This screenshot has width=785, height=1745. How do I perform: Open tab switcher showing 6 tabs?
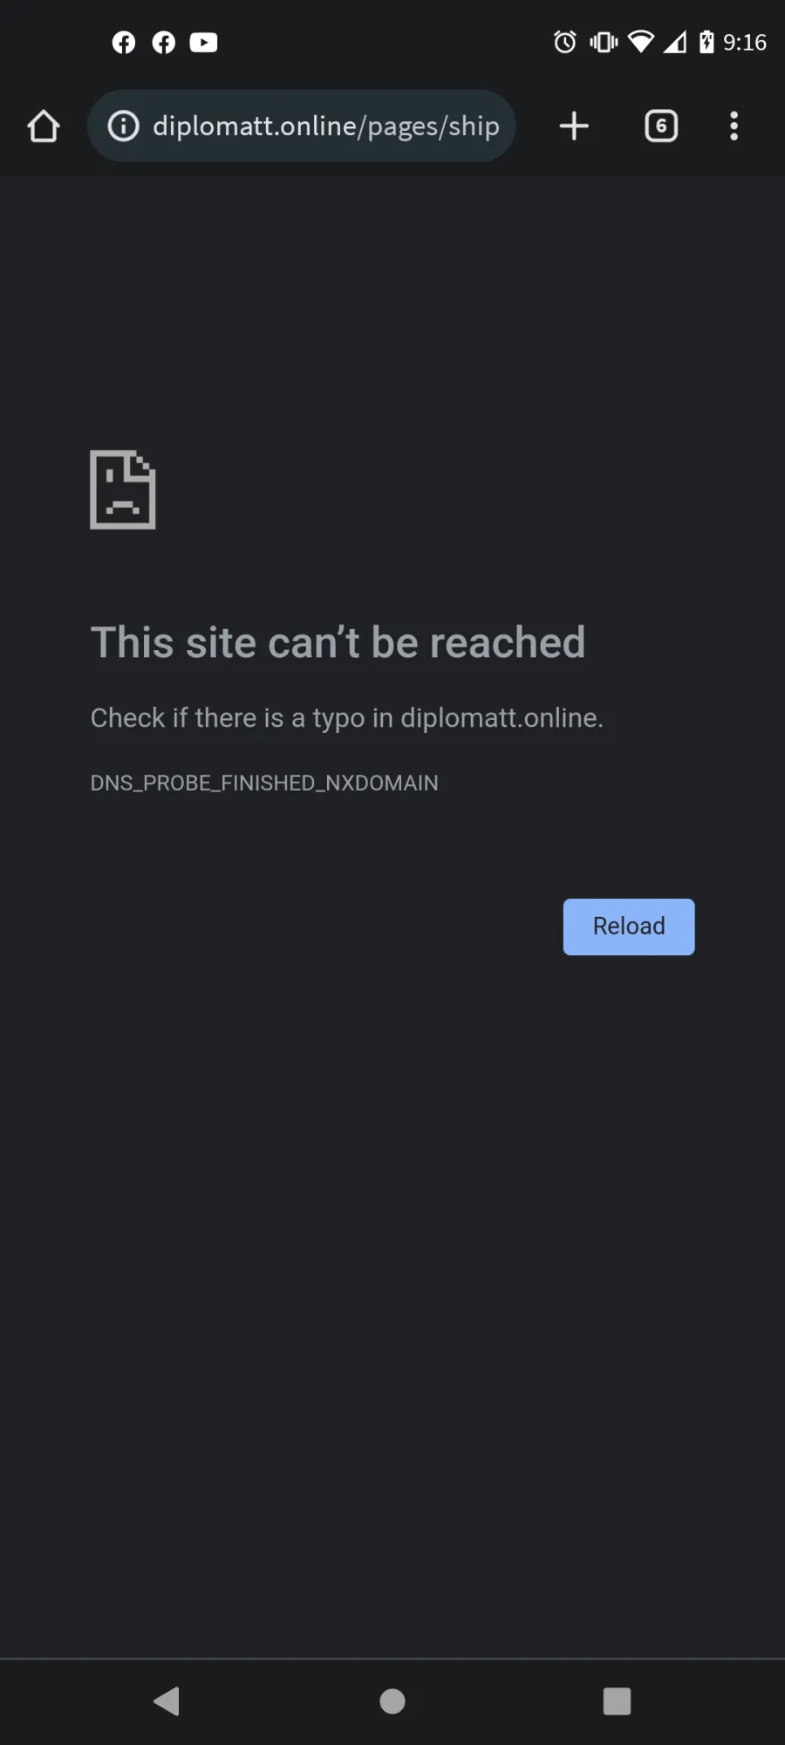click(x=661, y=126)
